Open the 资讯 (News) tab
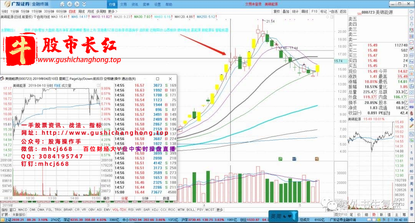The image size is (415, 223). [135, 4]
